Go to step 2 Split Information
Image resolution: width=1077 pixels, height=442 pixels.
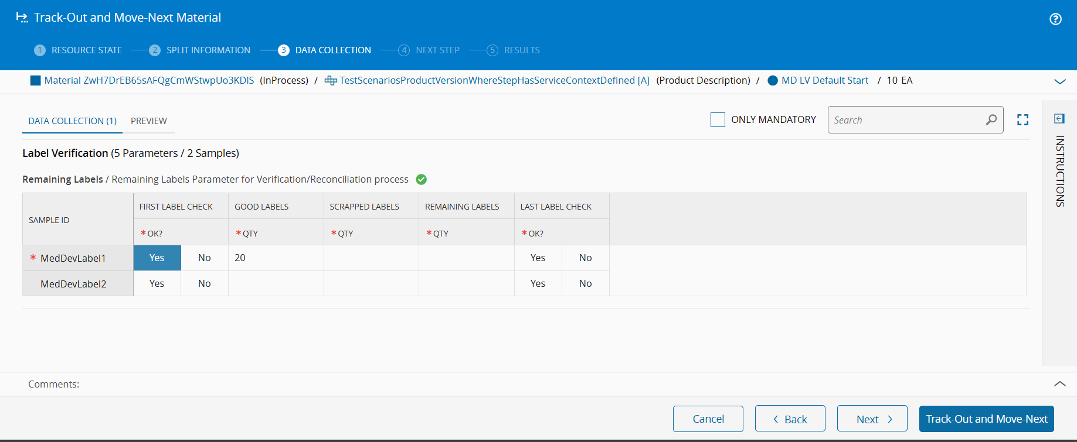click(199, 50)
